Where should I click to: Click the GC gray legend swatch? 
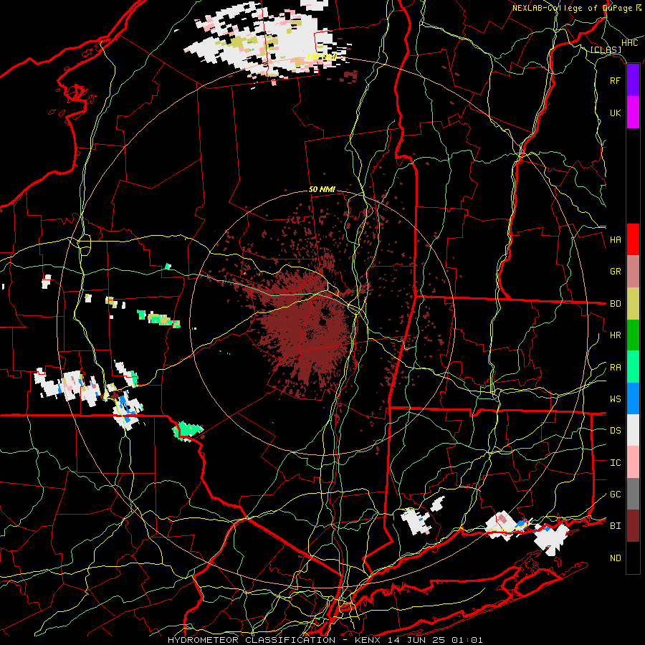pyautogui.click(x=633, y=494)
